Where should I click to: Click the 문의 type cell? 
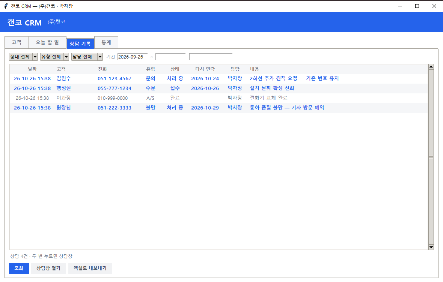[x=150, y=78]
